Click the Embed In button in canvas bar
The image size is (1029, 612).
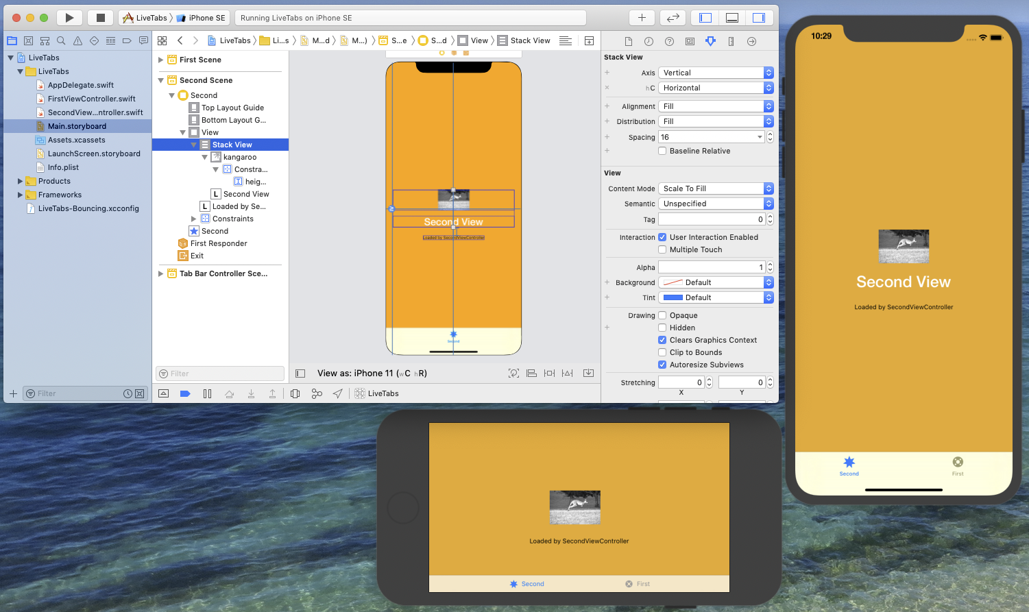588,373
